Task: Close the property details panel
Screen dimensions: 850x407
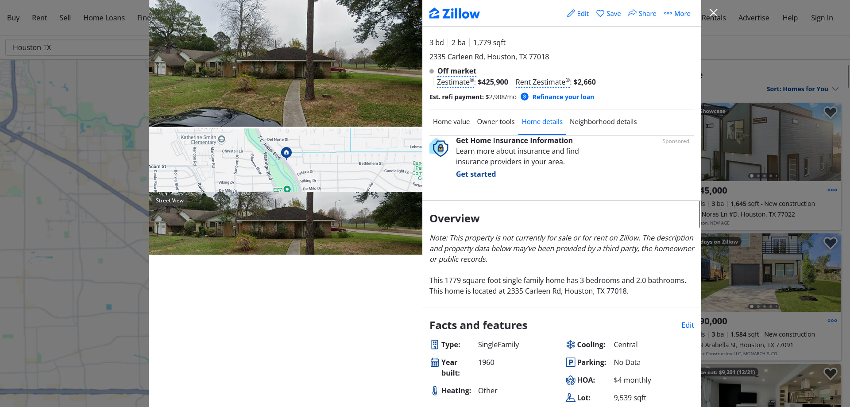Action: pyautogui.click(x=713, y=13)
